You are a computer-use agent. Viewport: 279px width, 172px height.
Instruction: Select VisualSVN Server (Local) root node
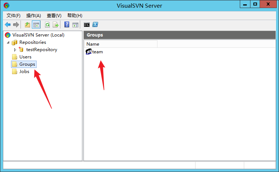click(x=38, y=35)
